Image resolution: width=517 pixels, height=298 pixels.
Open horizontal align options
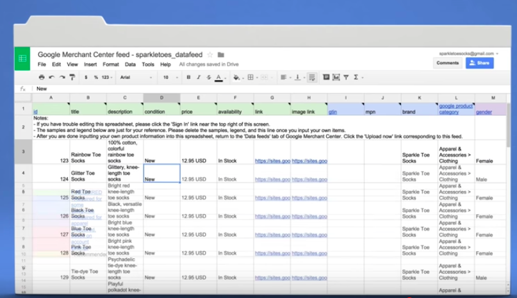pyautogui.click(x=284, y=77)
